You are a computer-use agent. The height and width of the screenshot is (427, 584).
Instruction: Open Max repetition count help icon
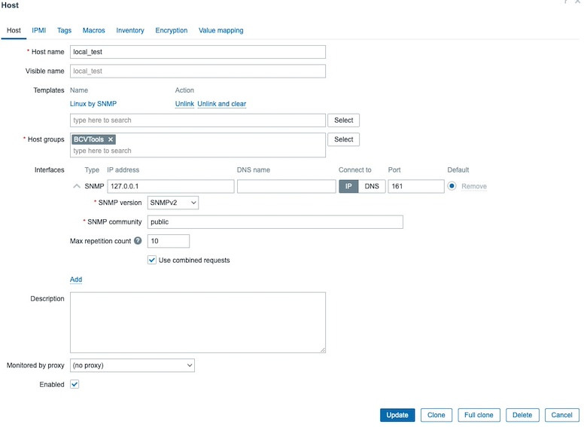click(x=138, y=241)
